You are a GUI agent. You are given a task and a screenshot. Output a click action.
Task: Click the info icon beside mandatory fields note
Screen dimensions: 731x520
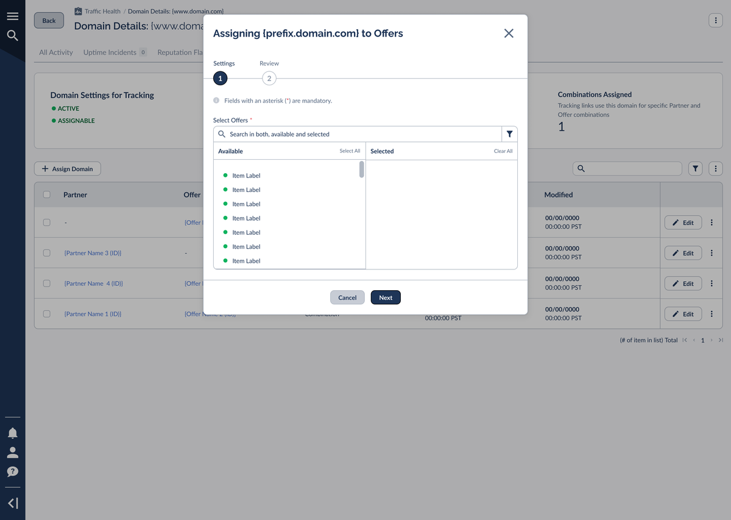tap(216, 101)
